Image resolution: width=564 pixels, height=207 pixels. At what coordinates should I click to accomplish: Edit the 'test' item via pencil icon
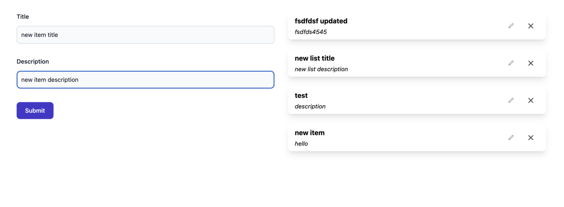(511, 100)
